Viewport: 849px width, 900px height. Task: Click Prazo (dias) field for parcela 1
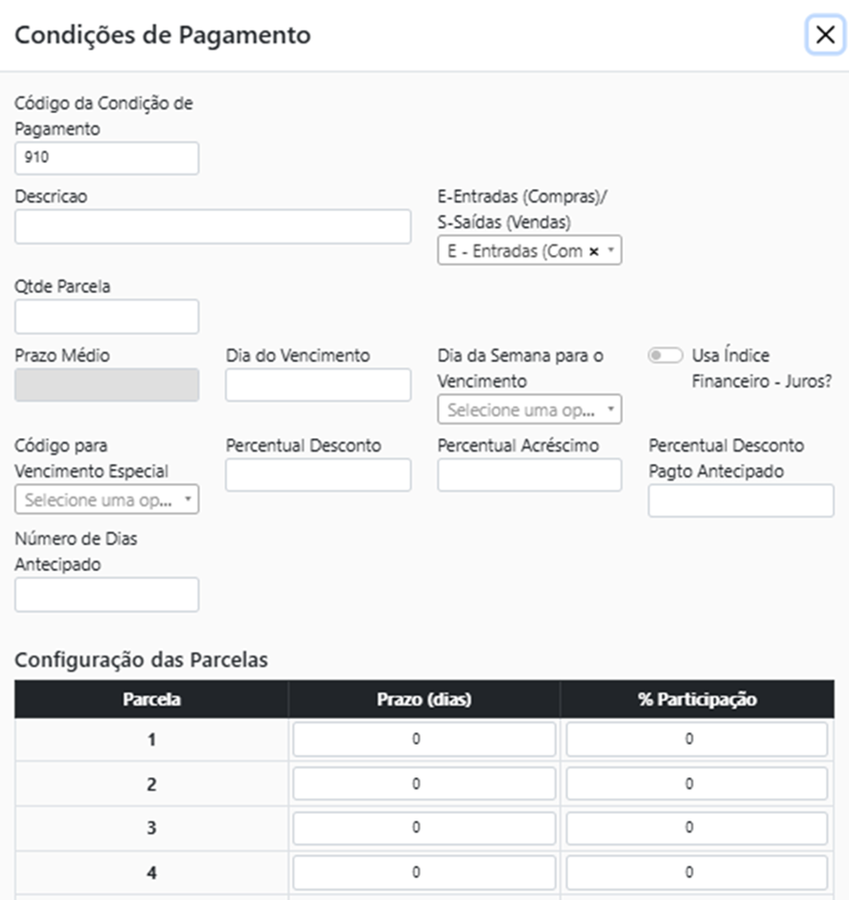click(x=424, y=740)
